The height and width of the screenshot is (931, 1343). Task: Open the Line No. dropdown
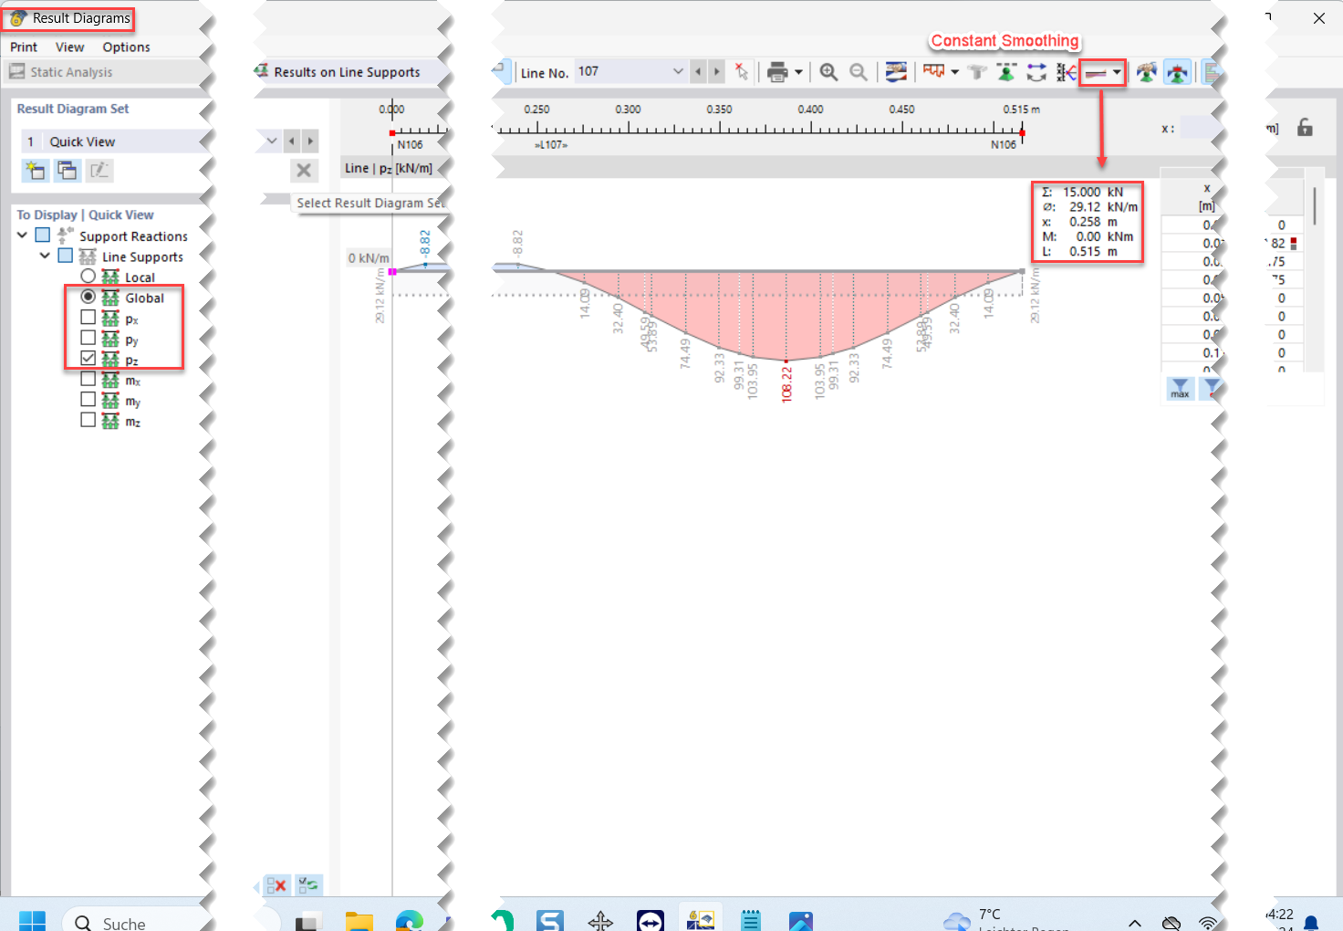click(x=677, y=71)
